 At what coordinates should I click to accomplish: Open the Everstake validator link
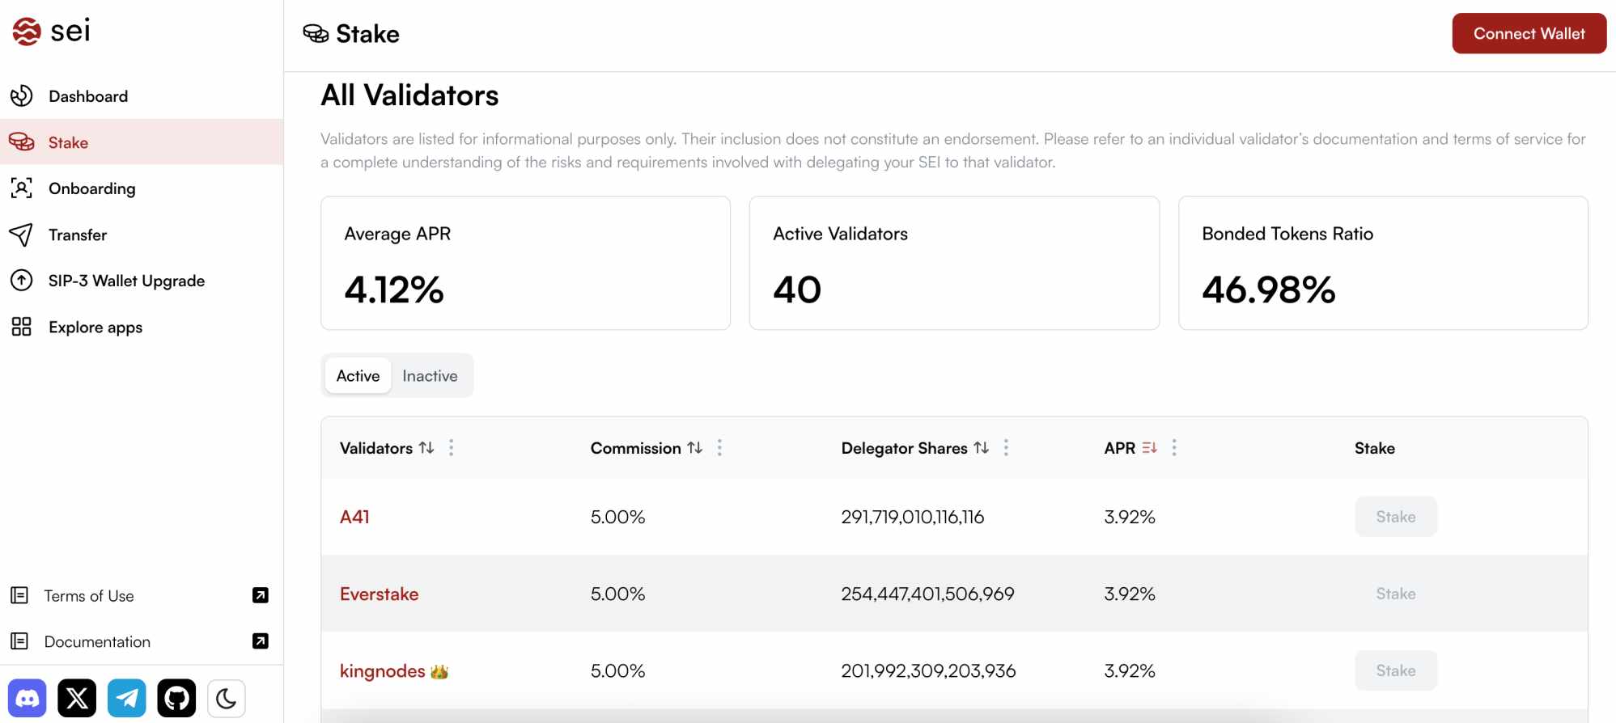[x=380, y=594]
